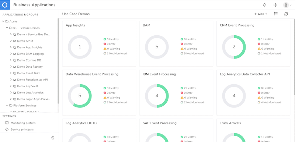Open Log Analytics OOTB card title
The image size is (295, 142).
pos(81,123)
